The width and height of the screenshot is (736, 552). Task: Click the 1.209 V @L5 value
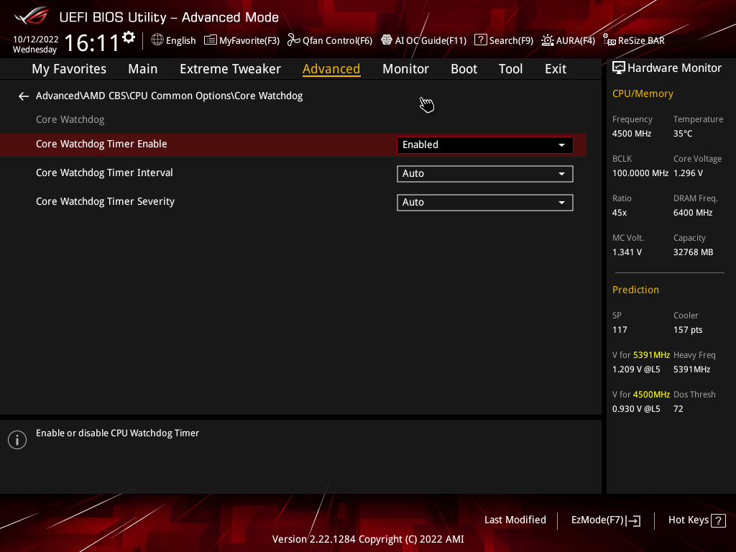tap(636, 369)
